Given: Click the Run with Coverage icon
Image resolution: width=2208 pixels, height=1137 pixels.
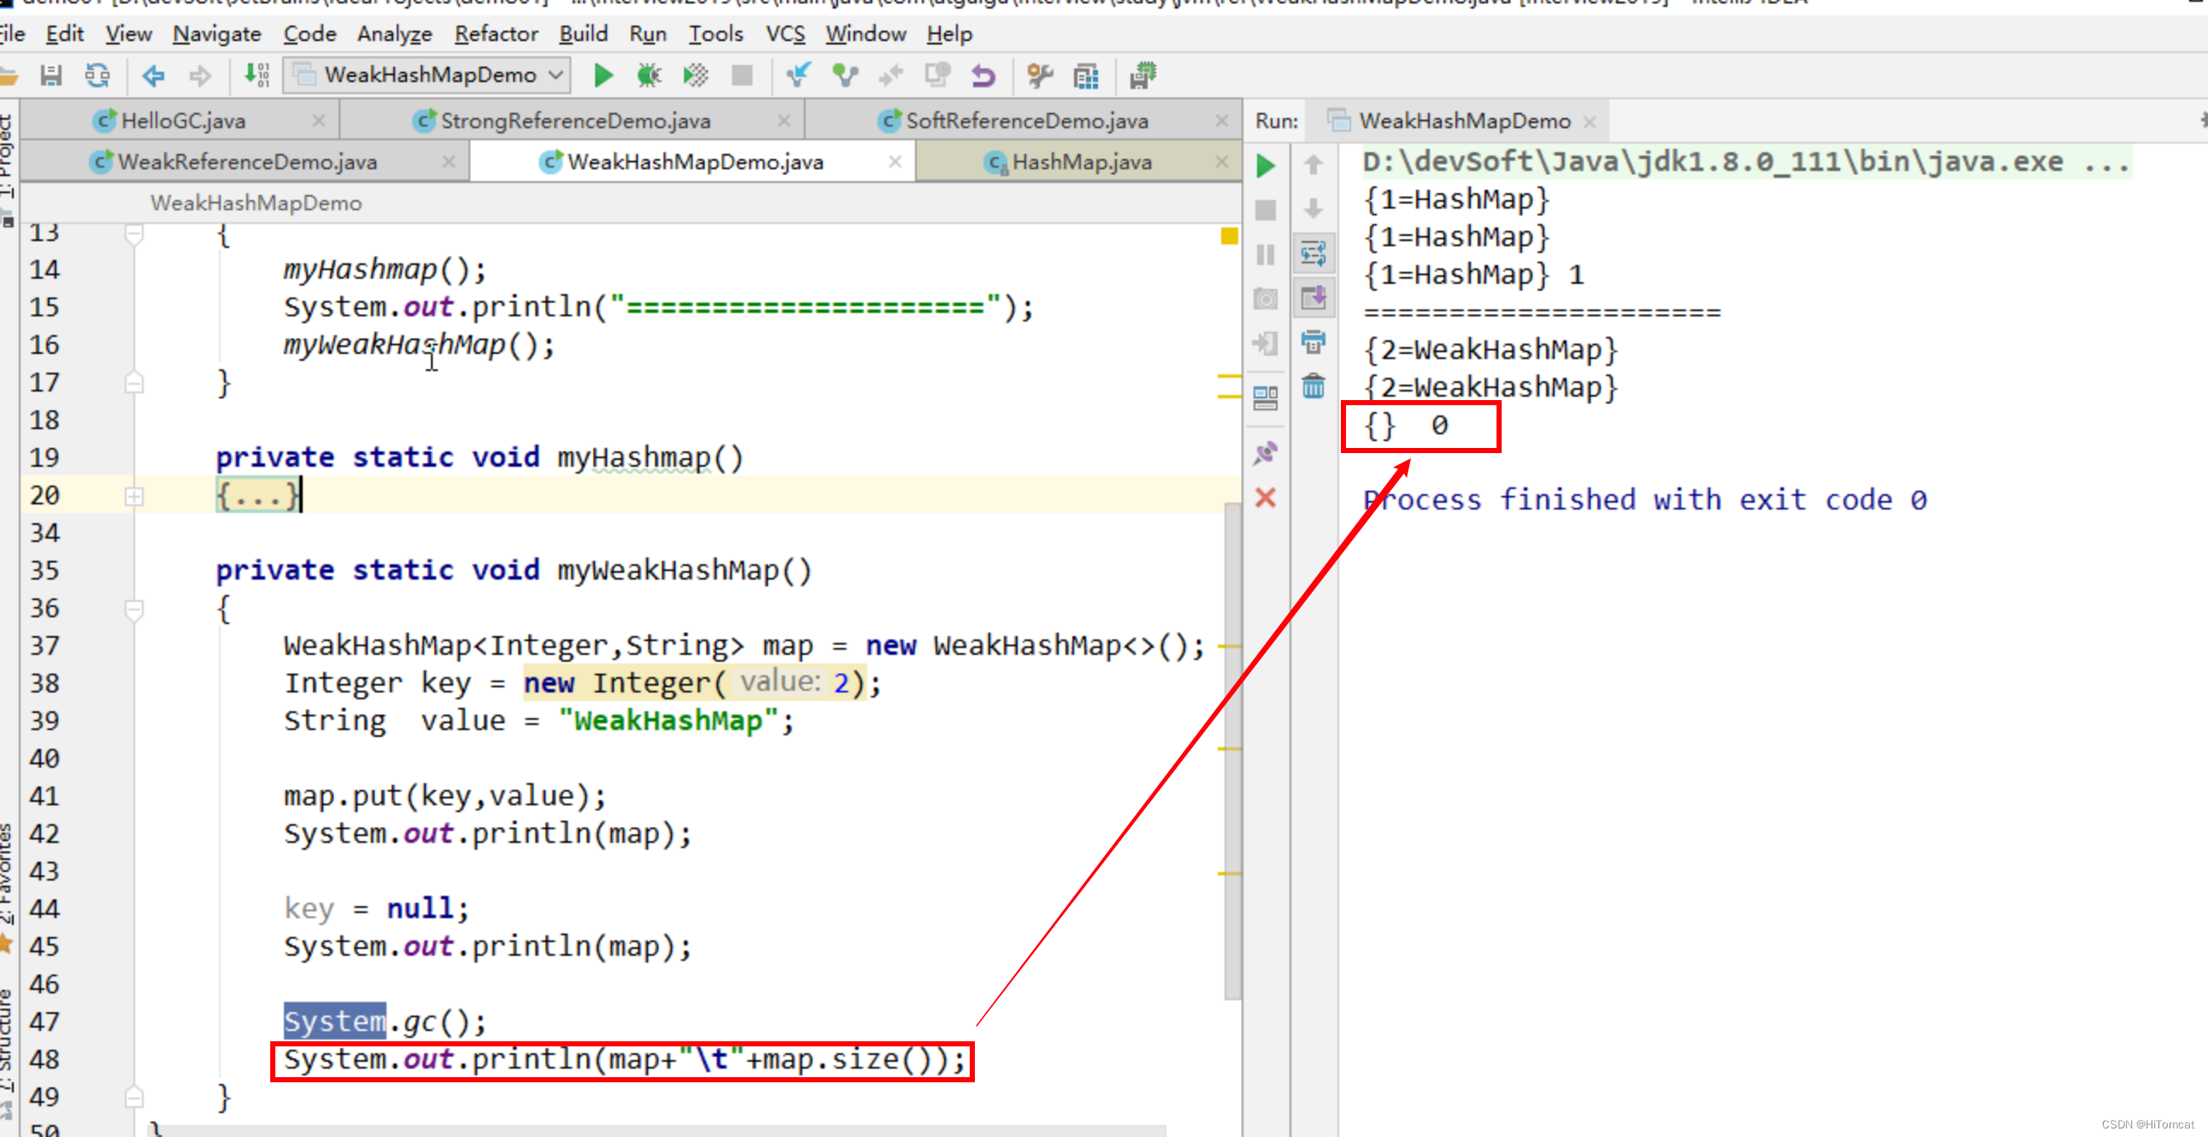Looking at the screenshot, I should pos(695,75).
